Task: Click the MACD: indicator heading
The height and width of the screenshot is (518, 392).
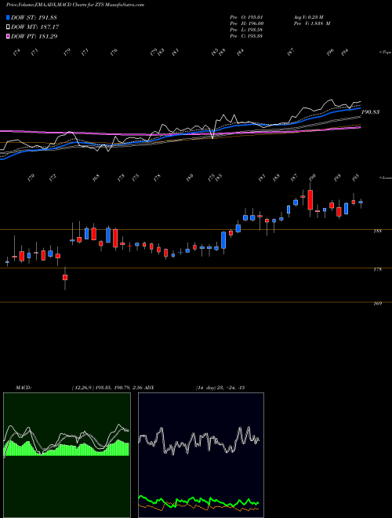Action: [x=23, y=388]
